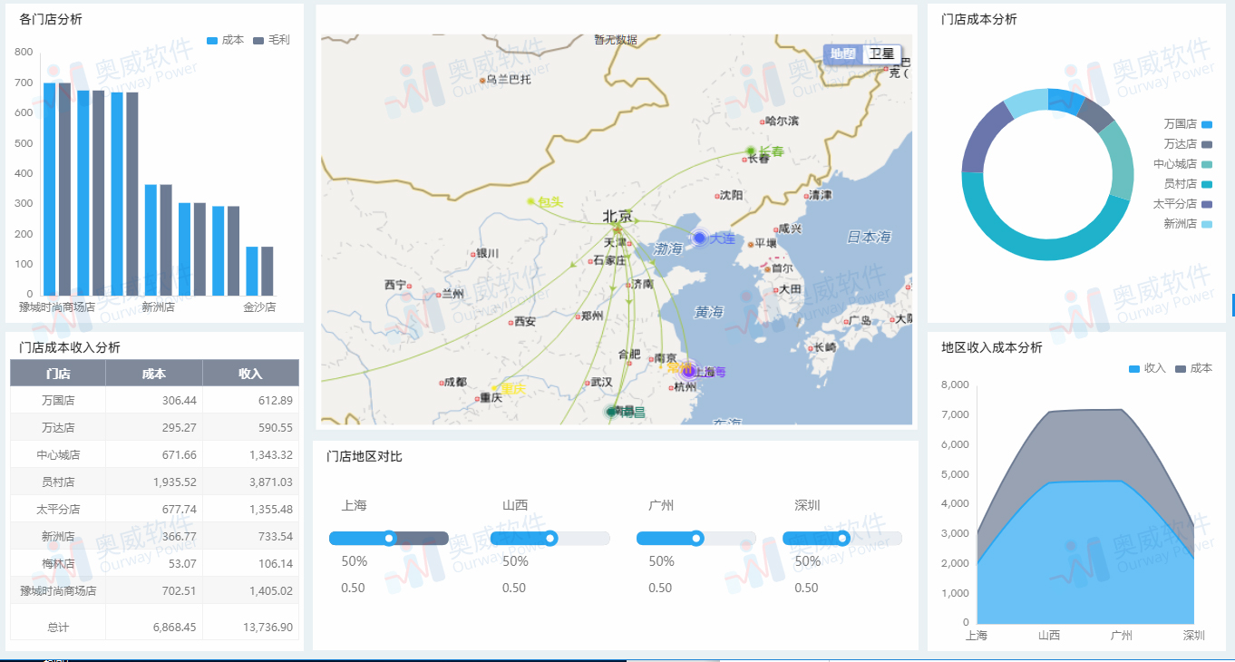Click the 成本 column header in the table
The width and height of the screenshot is (1235, 662).
coord(153,374)
